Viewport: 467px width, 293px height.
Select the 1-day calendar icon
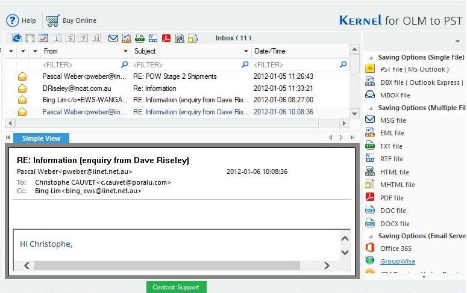[x=57, y=38]
